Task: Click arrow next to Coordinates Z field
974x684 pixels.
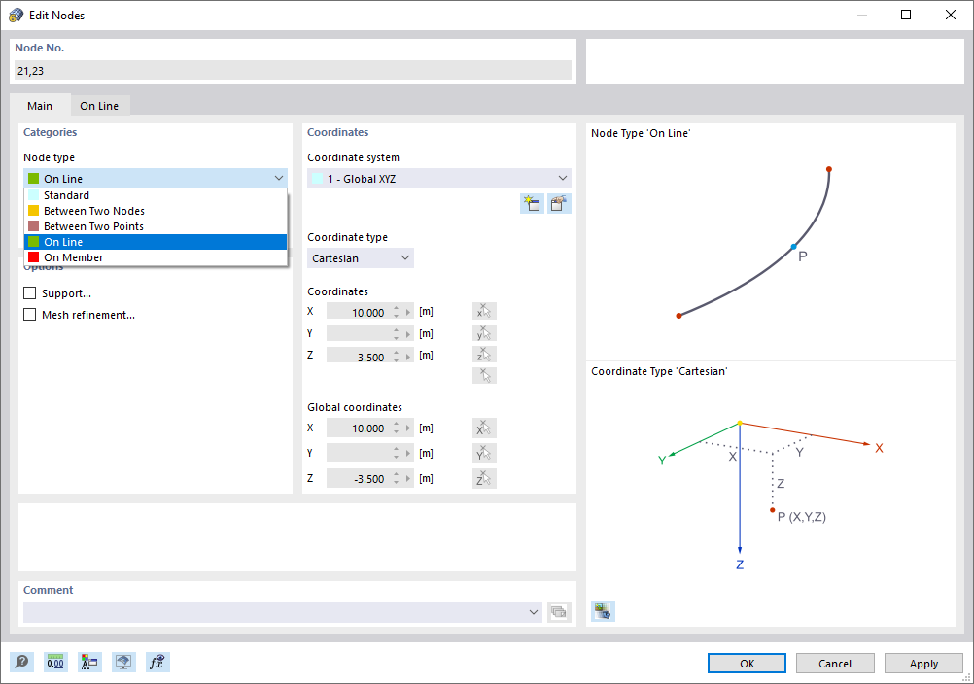Action: pyautogui.click(x=408, y=357)
